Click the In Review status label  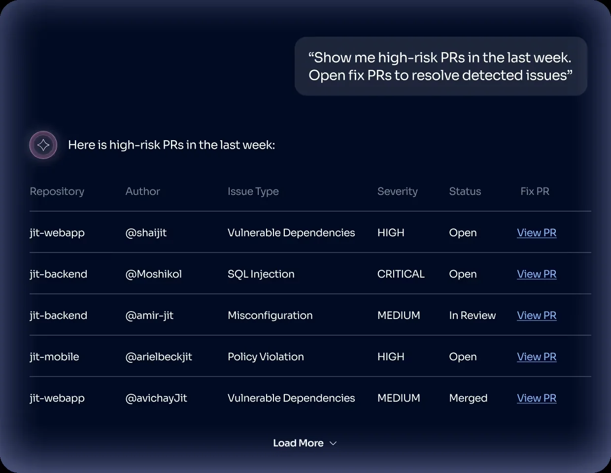click(472, 315)
